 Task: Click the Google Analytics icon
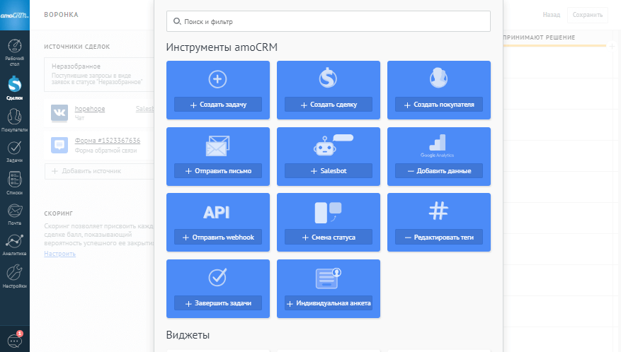(x=438, y=146)
